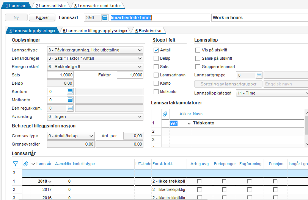Tick Pensjon checkbox for 2017 row
This screenshot has width=308, height=200.
pyautogui.click(x=275, y=189)
